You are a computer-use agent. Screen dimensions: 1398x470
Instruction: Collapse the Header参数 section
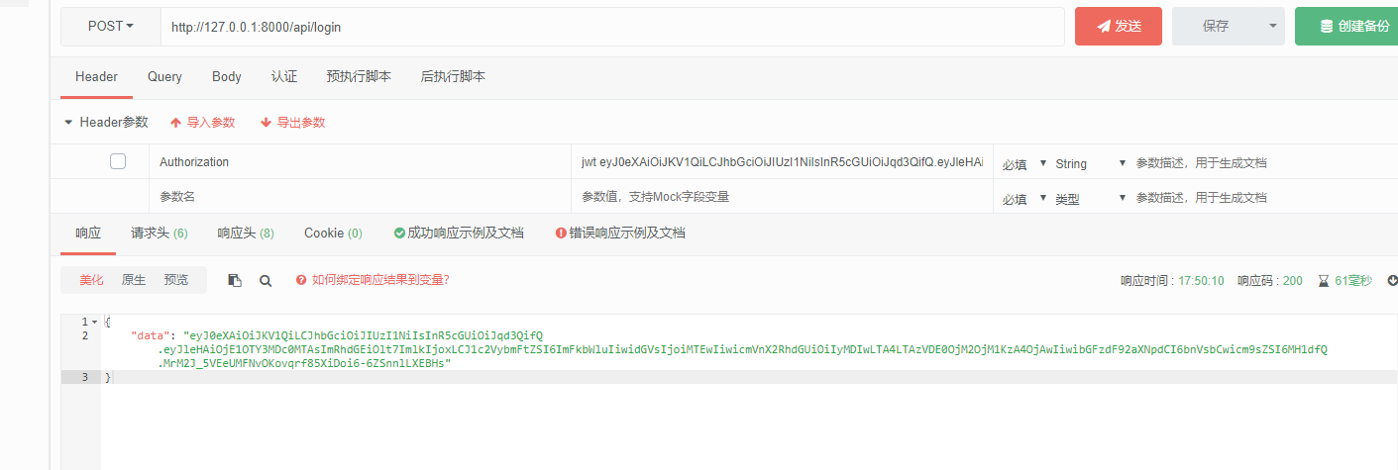[x=68, y=123]
